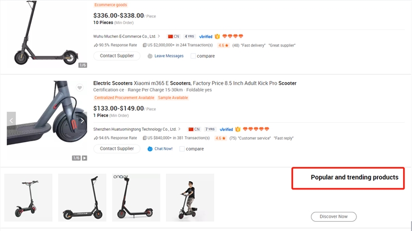The image size is (412, 231).
Task: Click the Verified badge for Wuhu Muchen
Action: click(205, 36)
